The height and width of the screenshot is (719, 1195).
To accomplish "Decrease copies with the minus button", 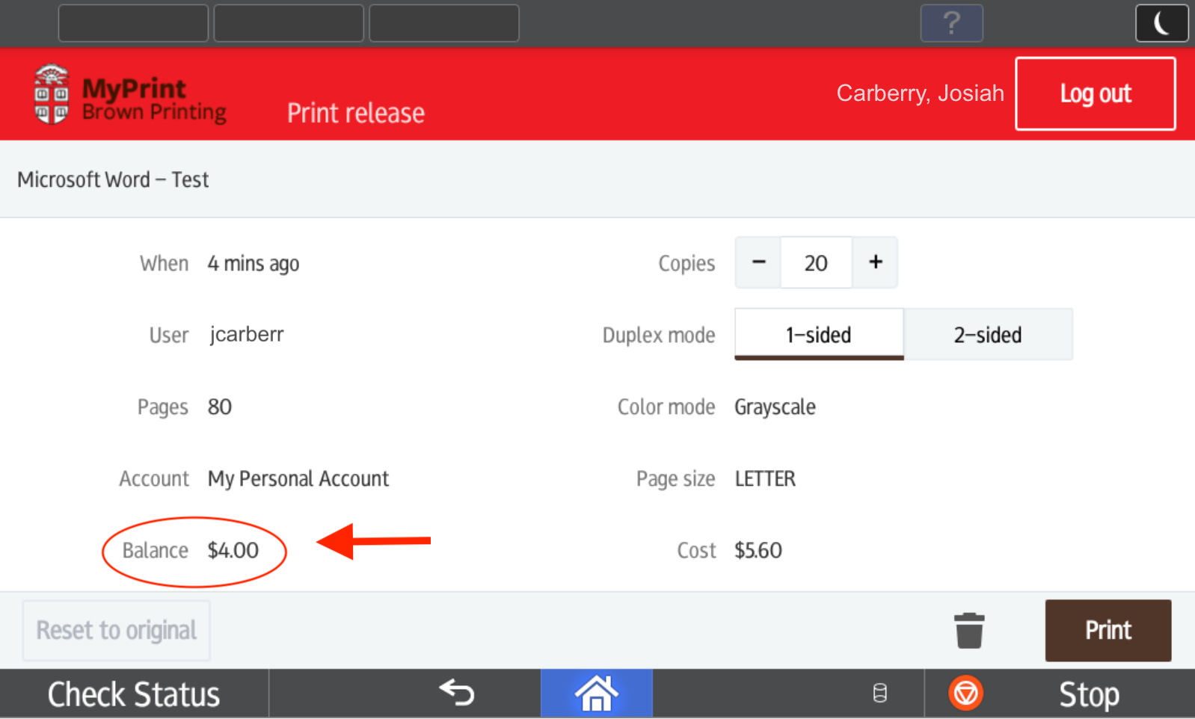I will (x=758, y=262).
